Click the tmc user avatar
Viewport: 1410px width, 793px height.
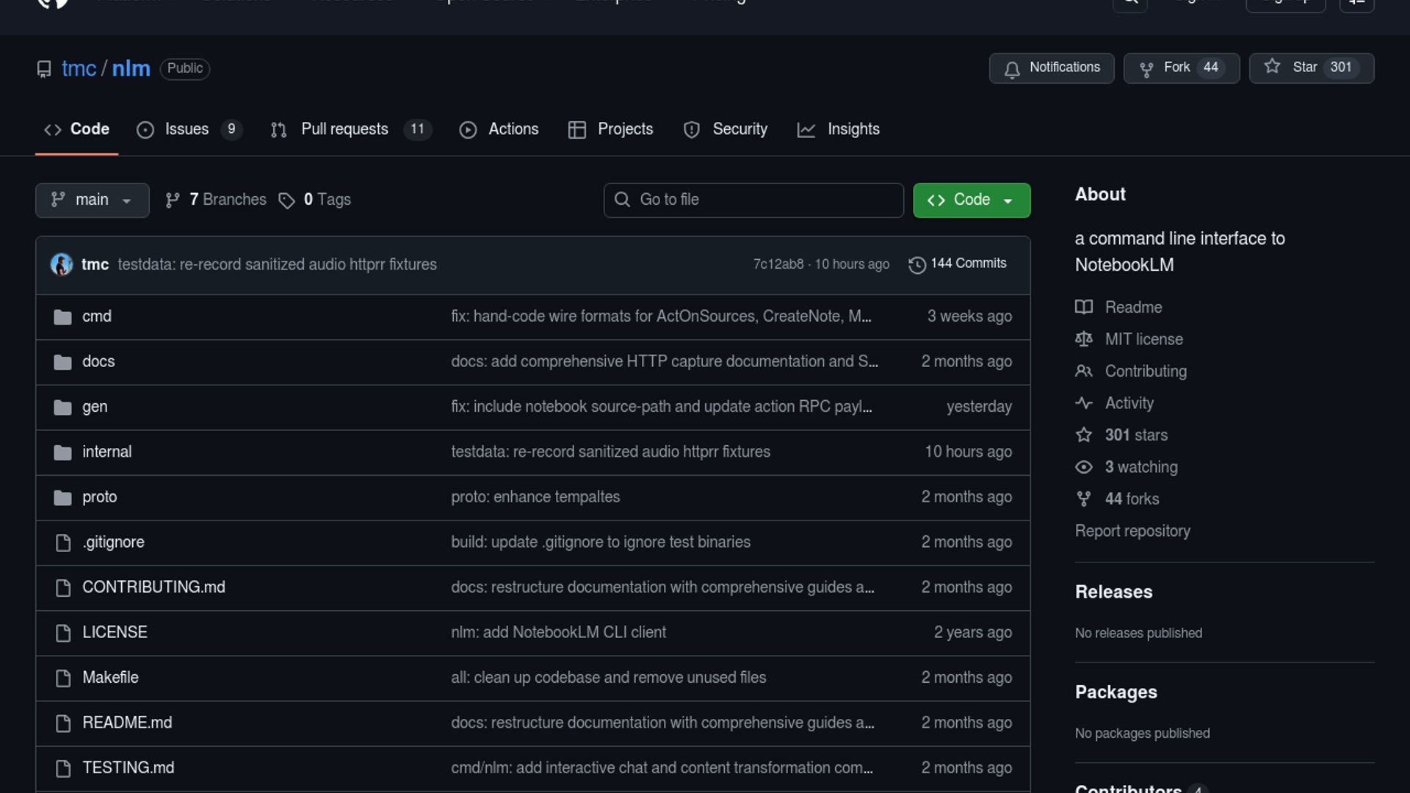[61, 264]
